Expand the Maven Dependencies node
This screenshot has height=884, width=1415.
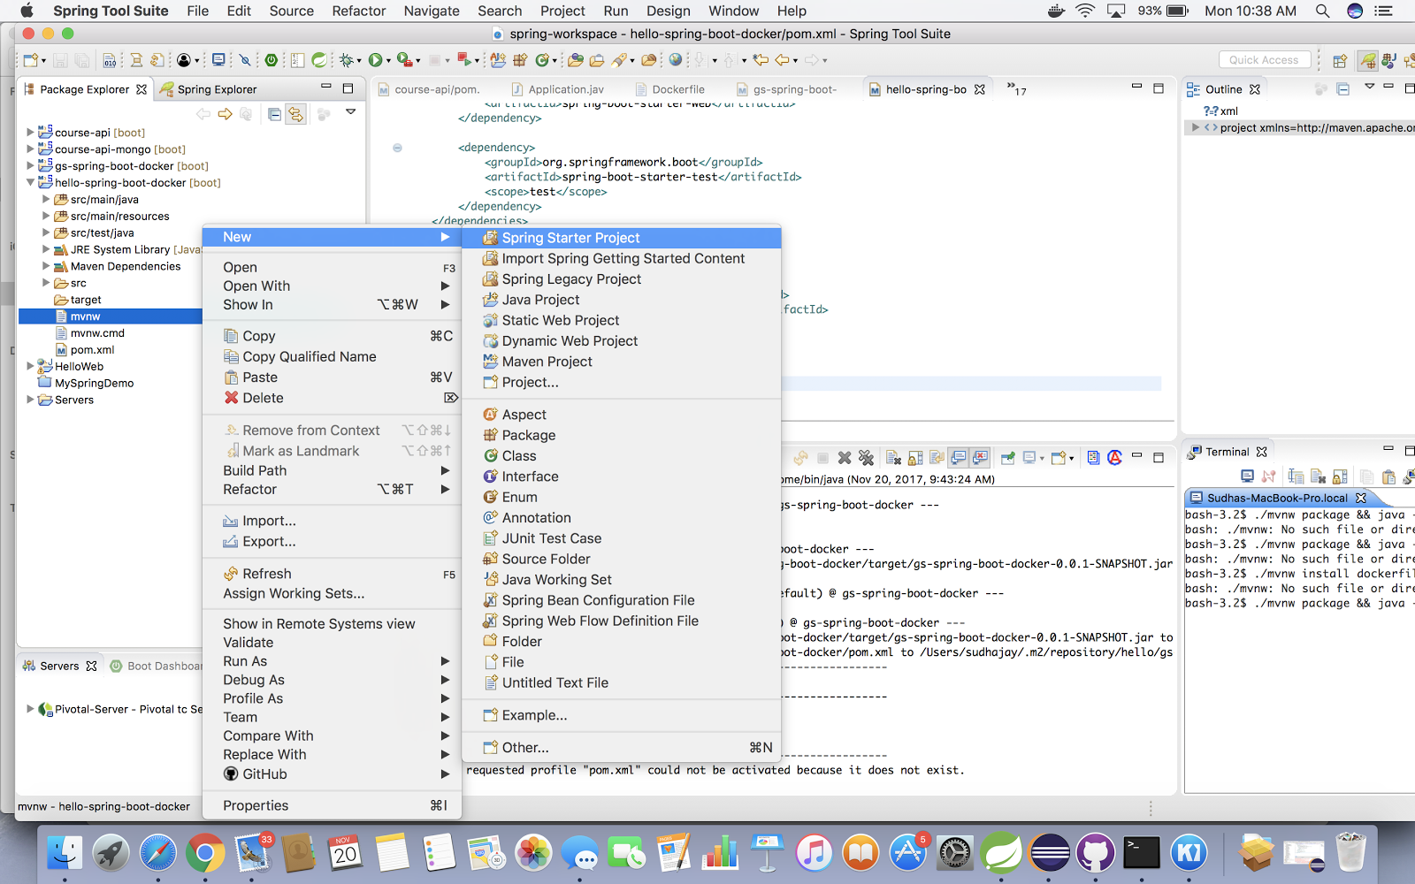45,266
